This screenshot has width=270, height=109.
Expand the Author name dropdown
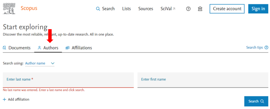coord(40,63)
